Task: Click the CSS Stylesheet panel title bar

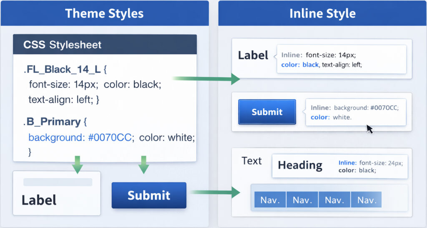Action: pyautogui.click(x=105, y=45)
